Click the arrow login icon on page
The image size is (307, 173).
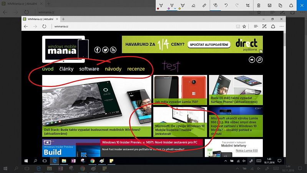[x=252, y=60]
